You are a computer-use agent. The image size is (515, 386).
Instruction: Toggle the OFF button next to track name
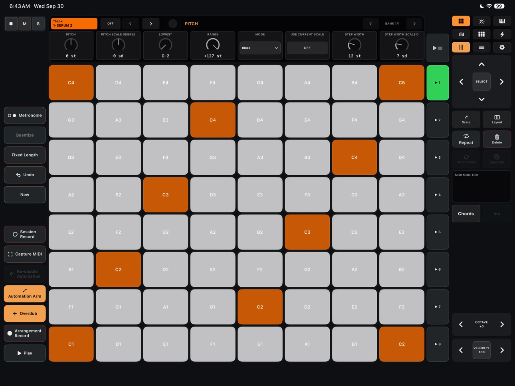click(111, 24)
